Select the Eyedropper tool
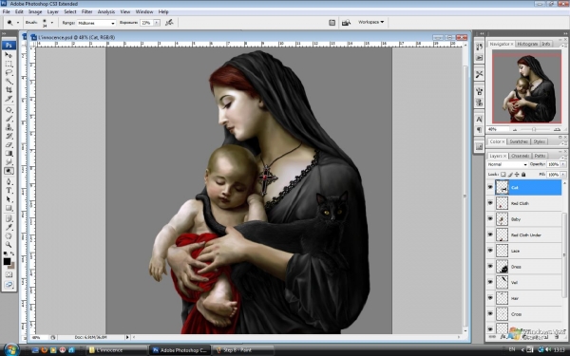Screen dimensions: 570x356 [9, 228]
